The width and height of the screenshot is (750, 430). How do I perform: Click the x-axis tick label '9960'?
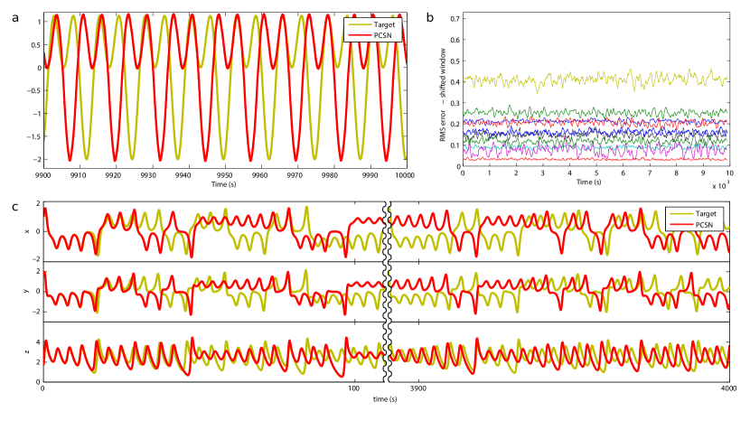(260, 175)
